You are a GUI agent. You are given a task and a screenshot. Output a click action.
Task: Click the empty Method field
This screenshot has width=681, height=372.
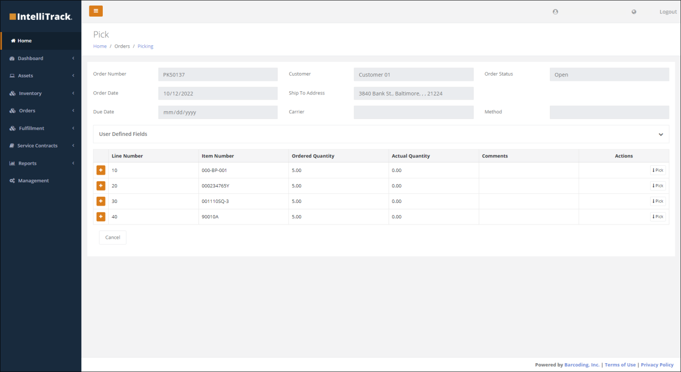tap(609, 112)
